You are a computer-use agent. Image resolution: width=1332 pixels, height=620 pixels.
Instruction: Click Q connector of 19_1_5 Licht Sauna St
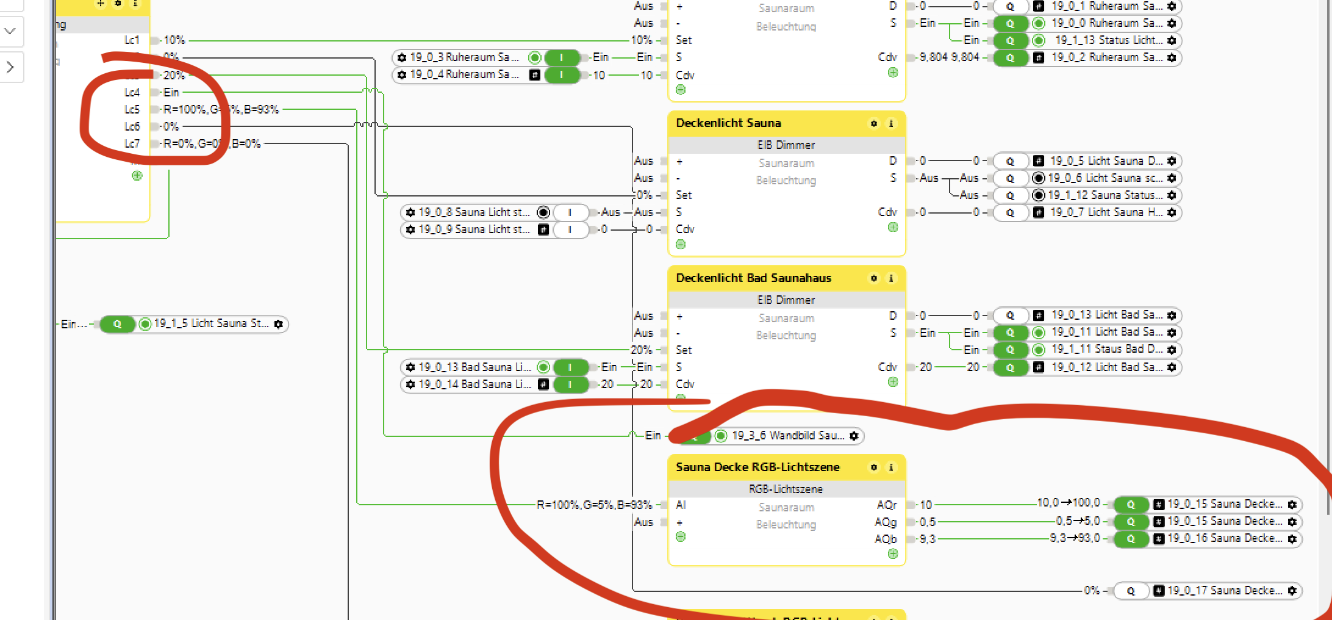tap(117, 324)
